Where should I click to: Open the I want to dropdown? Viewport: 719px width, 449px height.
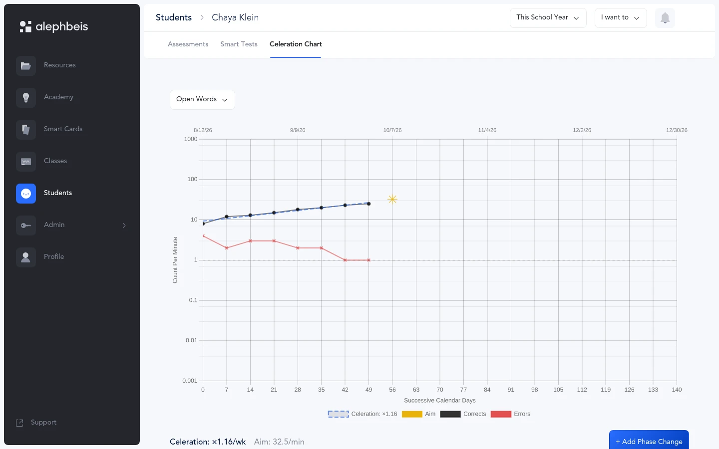click(621, 18)
